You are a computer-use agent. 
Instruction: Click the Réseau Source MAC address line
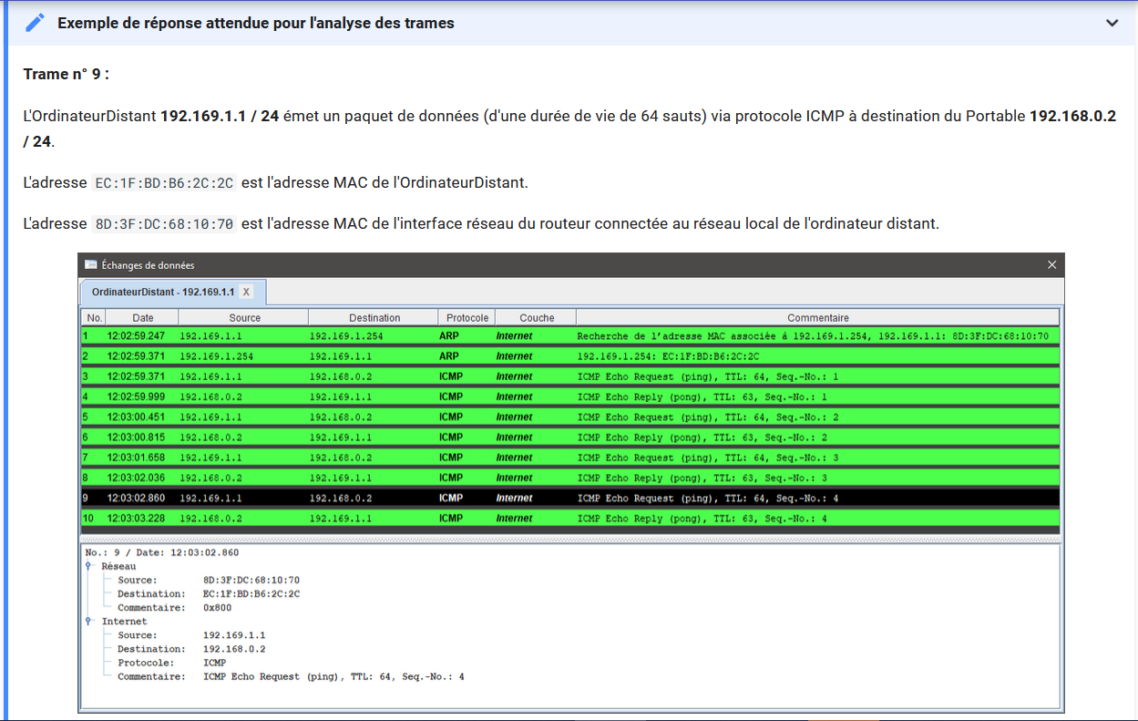(x=251, y=581)
